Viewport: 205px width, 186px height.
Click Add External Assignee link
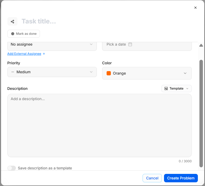point(24,54)
